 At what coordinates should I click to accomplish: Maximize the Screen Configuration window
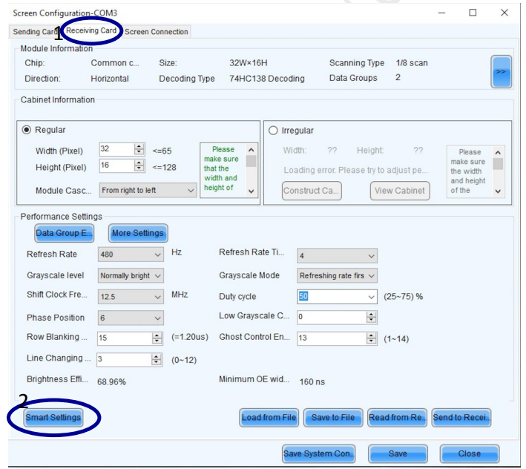coord(473,13)
